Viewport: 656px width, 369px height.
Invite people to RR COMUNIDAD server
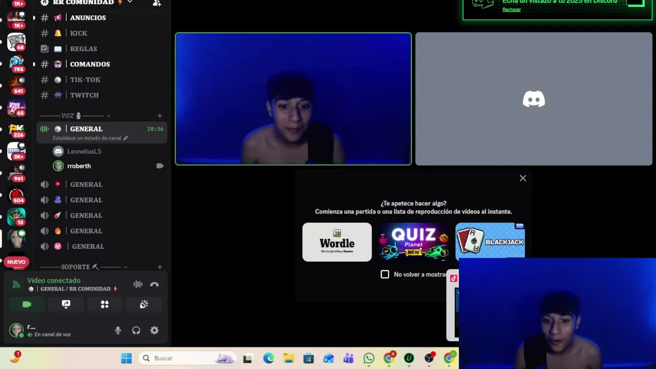pos(157,3)
